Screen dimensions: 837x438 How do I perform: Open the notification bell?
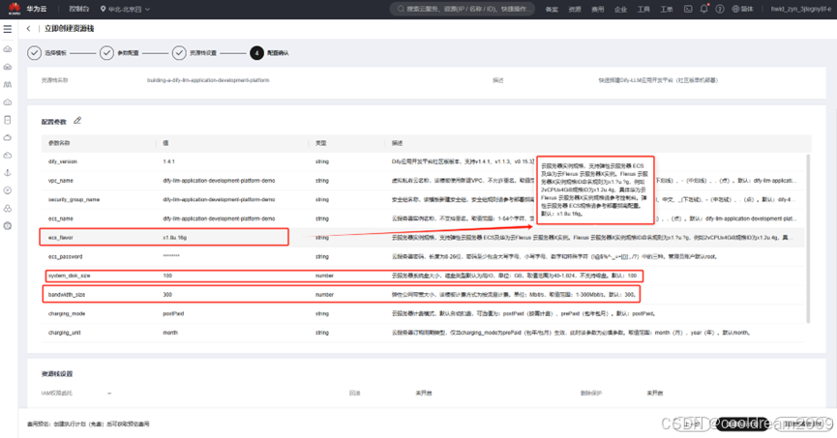(704, 9)
